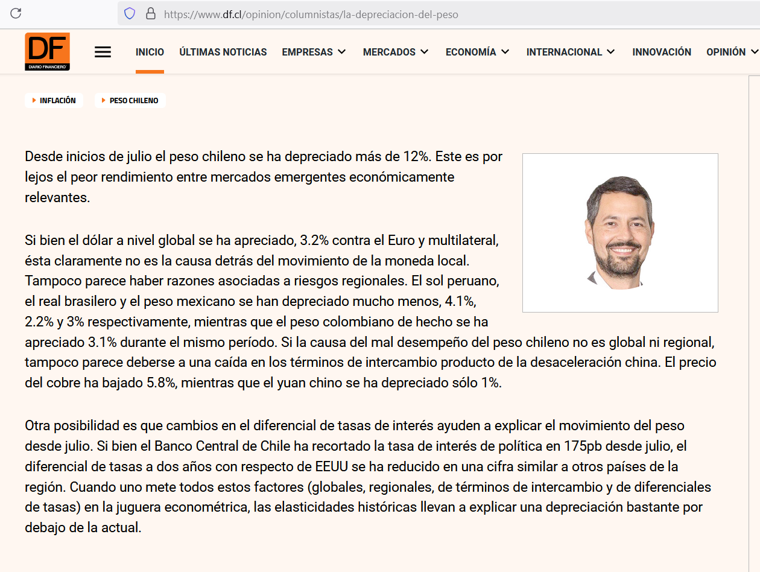The image size is (760, 572).
Task: Open the EMPRESAS menu
Action: 307,52
